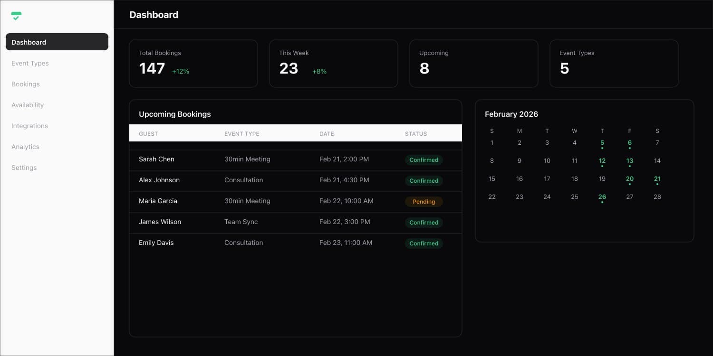Screen dimensions: 713x356
Task: Open Sarah Chen's booking row
Action: (295, 159)
